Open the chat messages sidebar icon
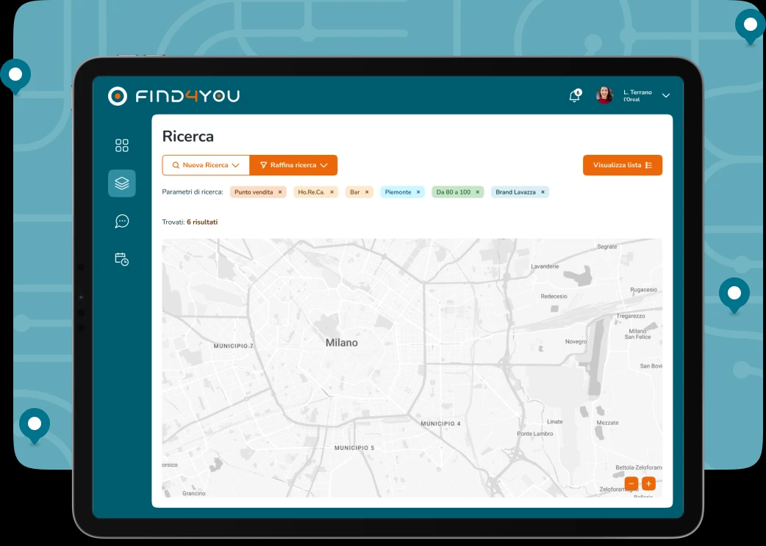The width and height of the screenshot is (766, 546). (x=122, y=221)
